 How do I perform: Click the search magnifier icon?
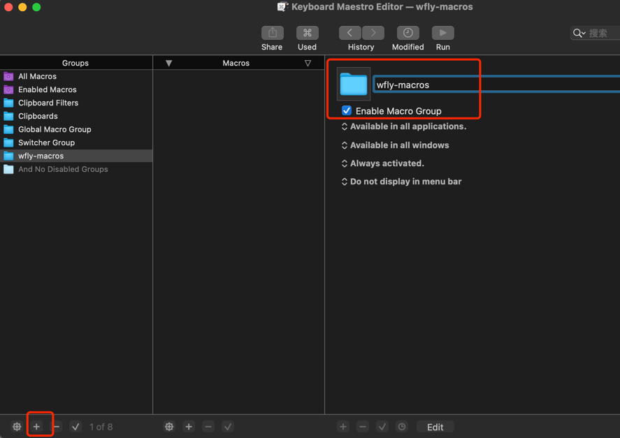(x=579, y=34)
